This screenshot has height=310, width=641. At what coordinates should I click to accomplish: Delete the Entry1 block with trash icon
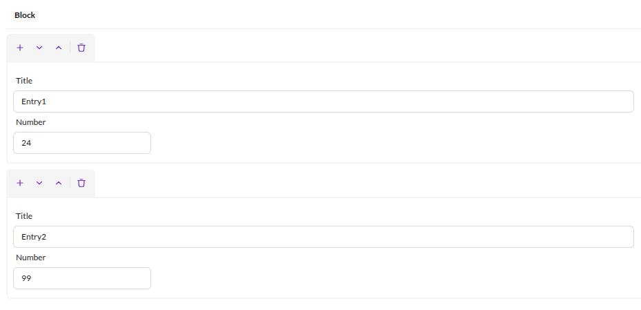pos(81,48)
